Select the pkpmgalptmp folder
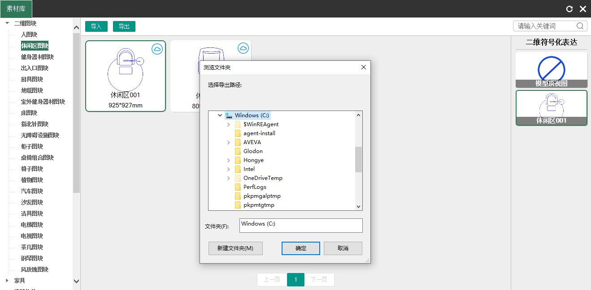Image resolution: width=591 pixels, height=290 pixels. coord(262,196)
